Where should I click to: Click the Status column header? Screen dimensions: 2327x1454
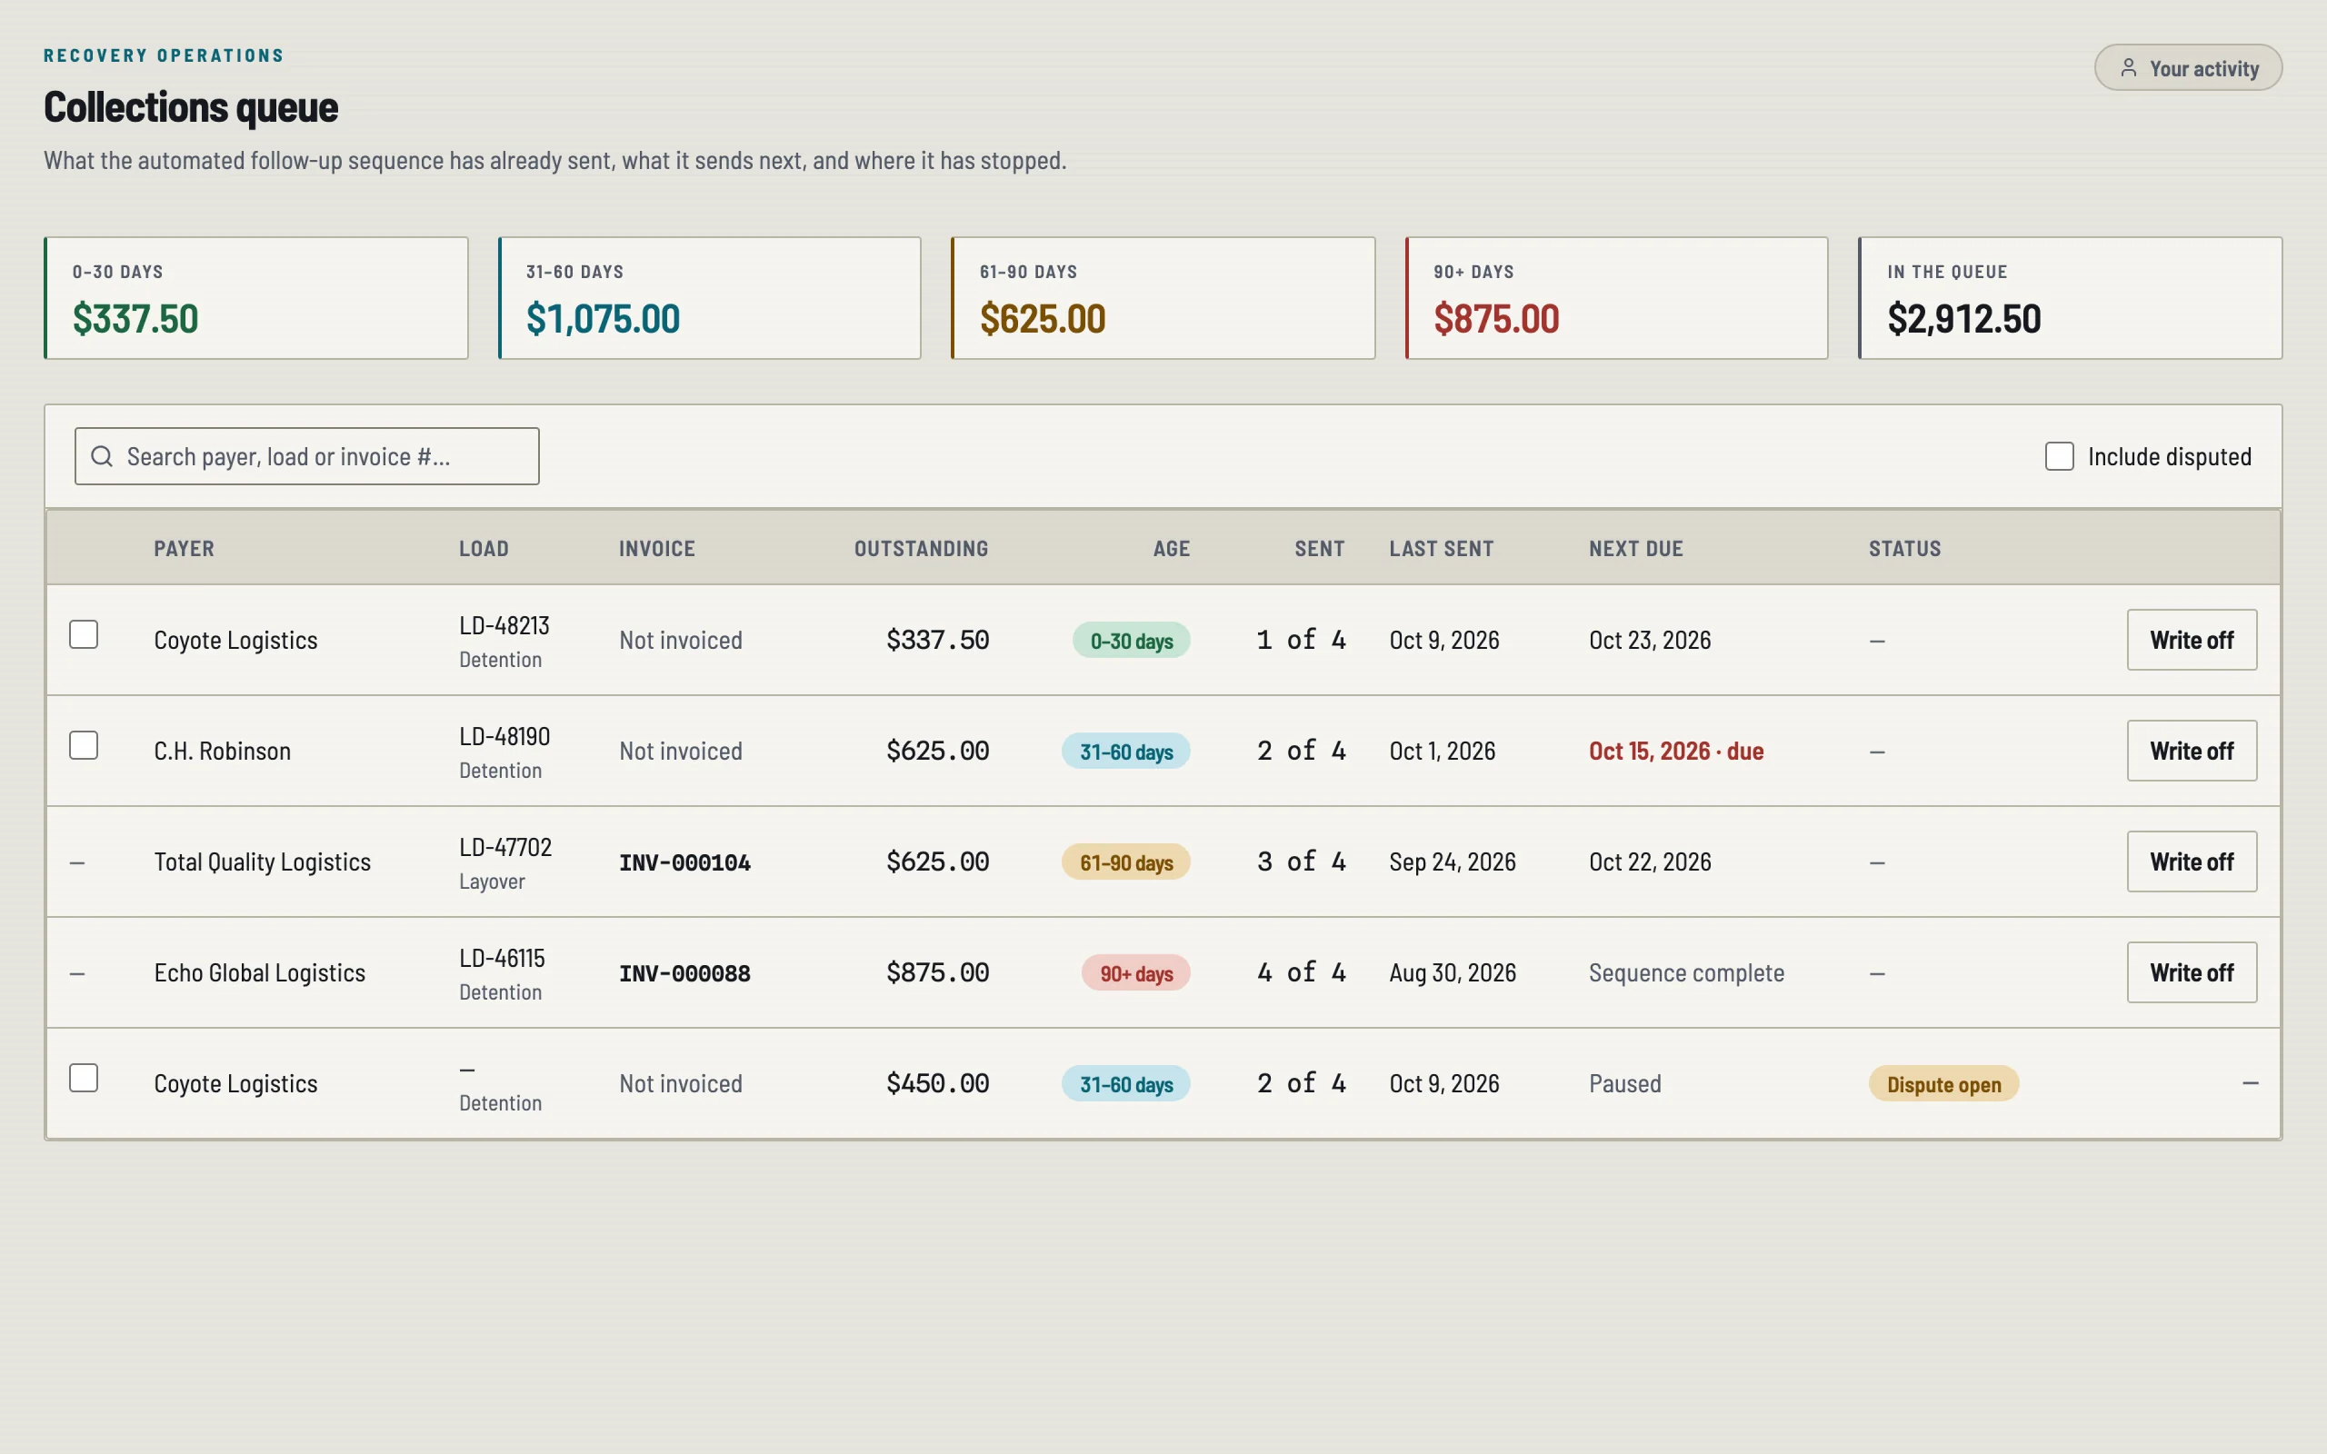click(x=1905, y=548)
